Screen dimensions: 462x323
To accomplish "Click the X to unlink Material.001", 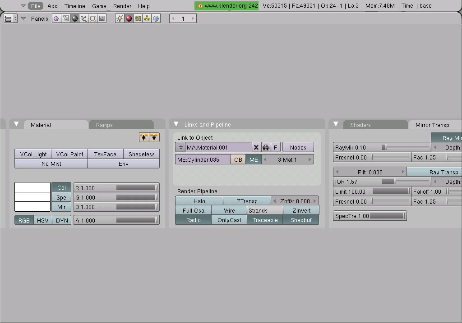I will [x=256, y=147].
